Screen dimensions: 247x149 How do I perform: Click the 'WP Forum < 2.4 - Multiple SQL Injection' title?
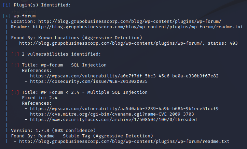pyautogui.click(x=85, y=92)
